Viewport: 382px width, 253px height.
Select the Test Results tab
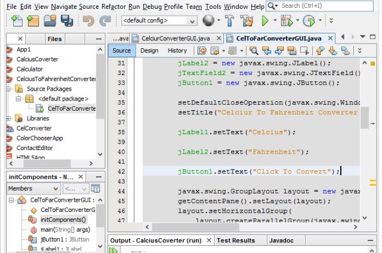click(235, 240)
